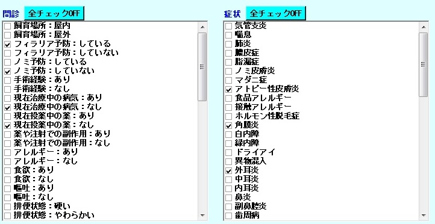Check 食品アレルギー symptom
Screen dimensions: 435x224
(x=228, y=98)
